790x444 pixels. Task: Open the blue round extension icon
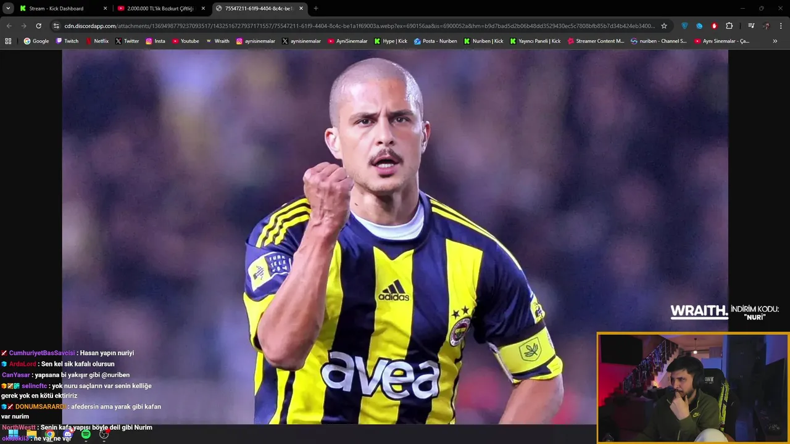pyautogui.click(x=699, y=26)
